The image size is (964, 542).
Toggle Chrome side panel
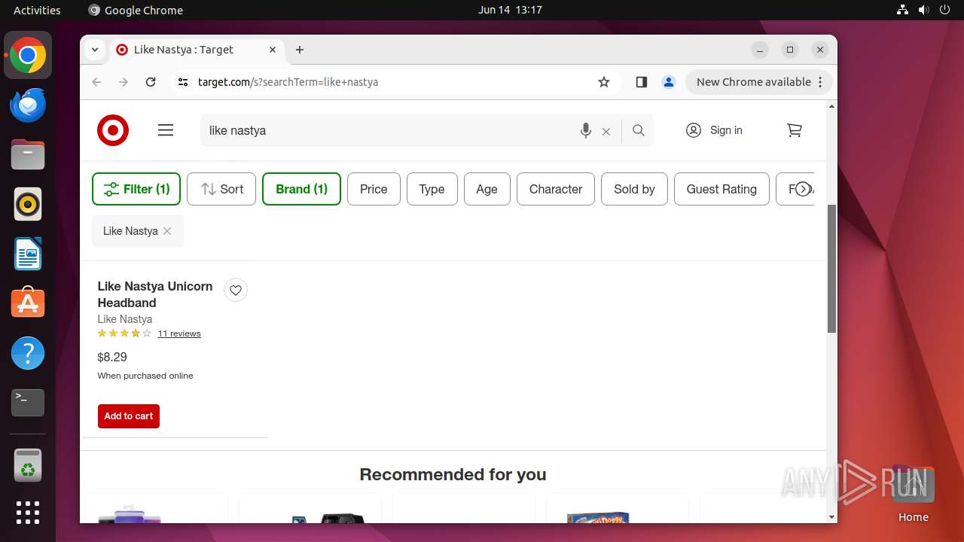tap(642, 82)
